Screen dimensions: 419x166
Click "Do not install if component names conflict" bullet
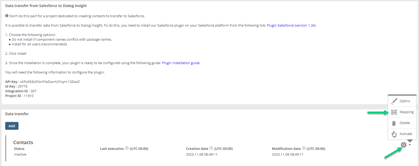coord(62,40)
